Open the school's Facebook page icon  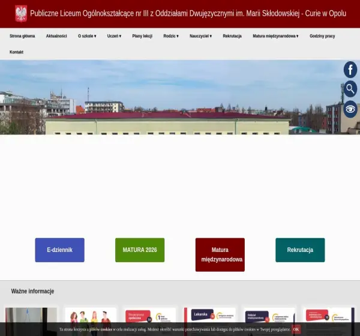point(350,70)
